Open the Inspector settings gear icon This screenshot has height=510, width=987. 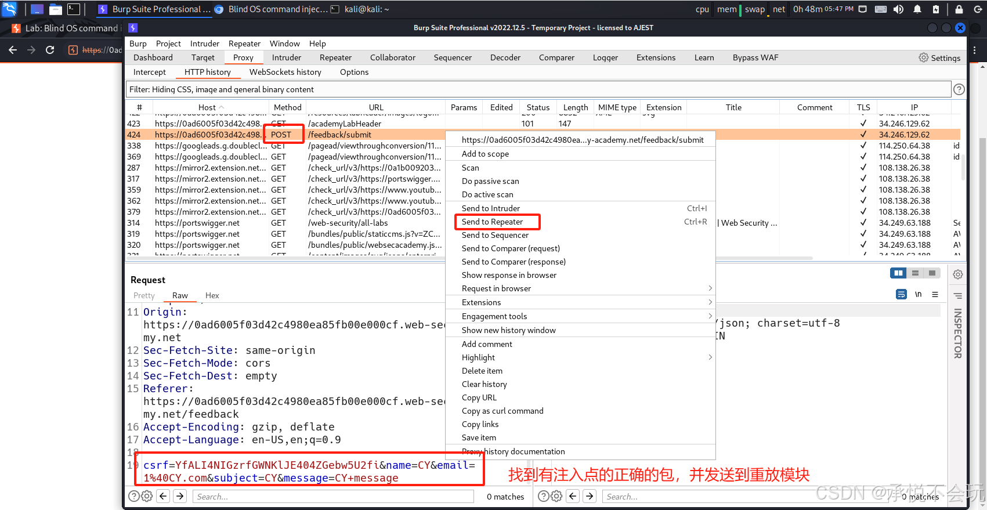tap(958, 274)
